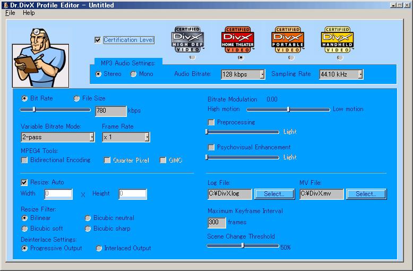
Task: Click the DivX High Def Video certified badge
Action: (187, 39)
